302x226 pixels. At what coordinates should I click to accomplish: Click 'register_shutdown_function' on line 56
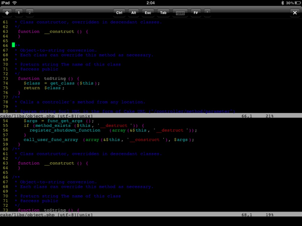[x=65, y=130]
